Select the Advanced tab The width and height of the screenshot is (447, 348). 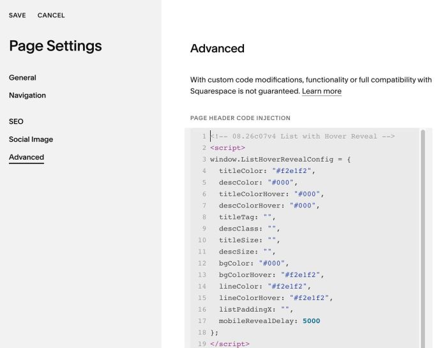click(27, 157)
